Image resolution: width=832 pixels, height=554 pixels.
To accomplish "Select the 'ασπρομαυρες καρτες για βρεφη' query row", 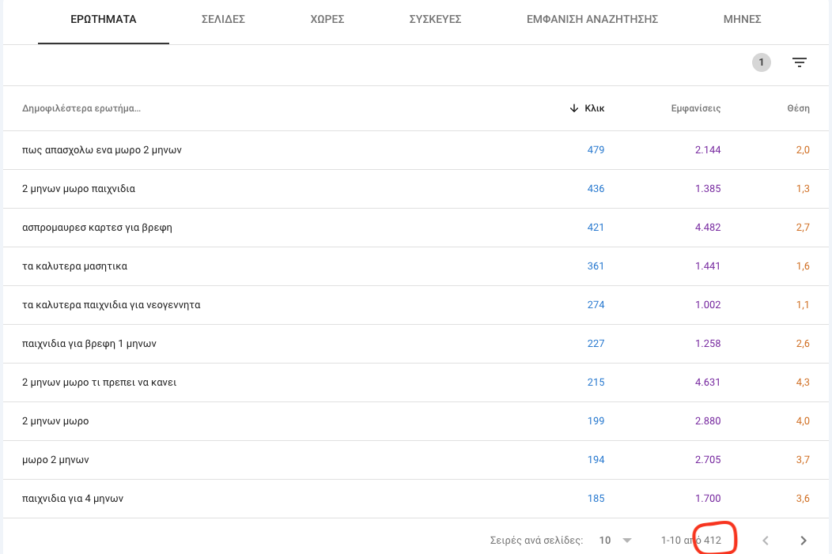I will click(97, 228).
